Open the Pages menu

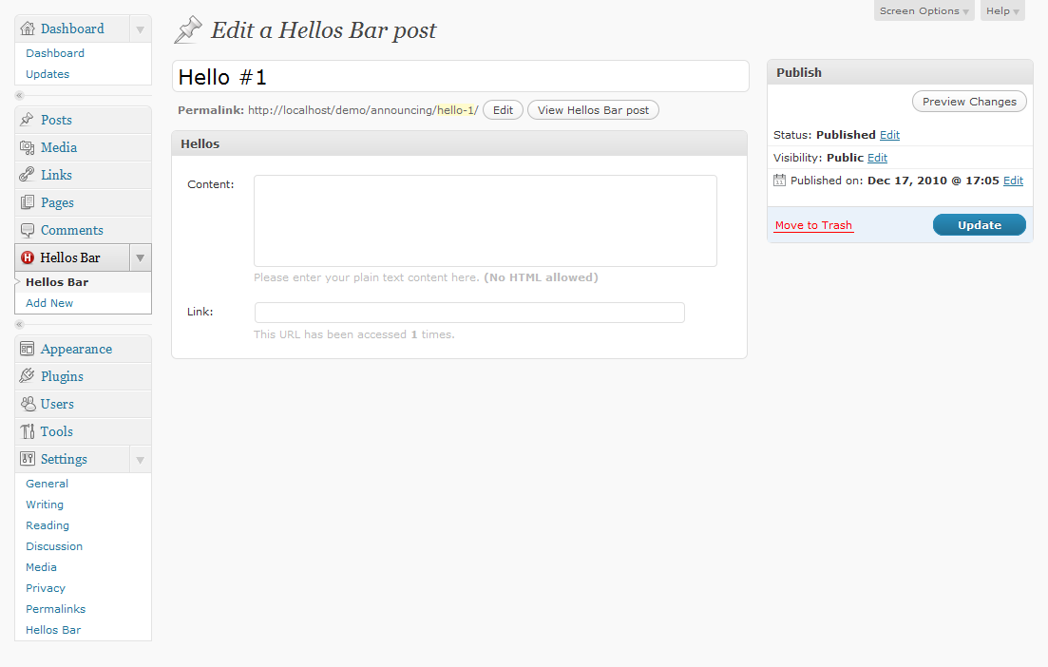[x=57, y=202]
